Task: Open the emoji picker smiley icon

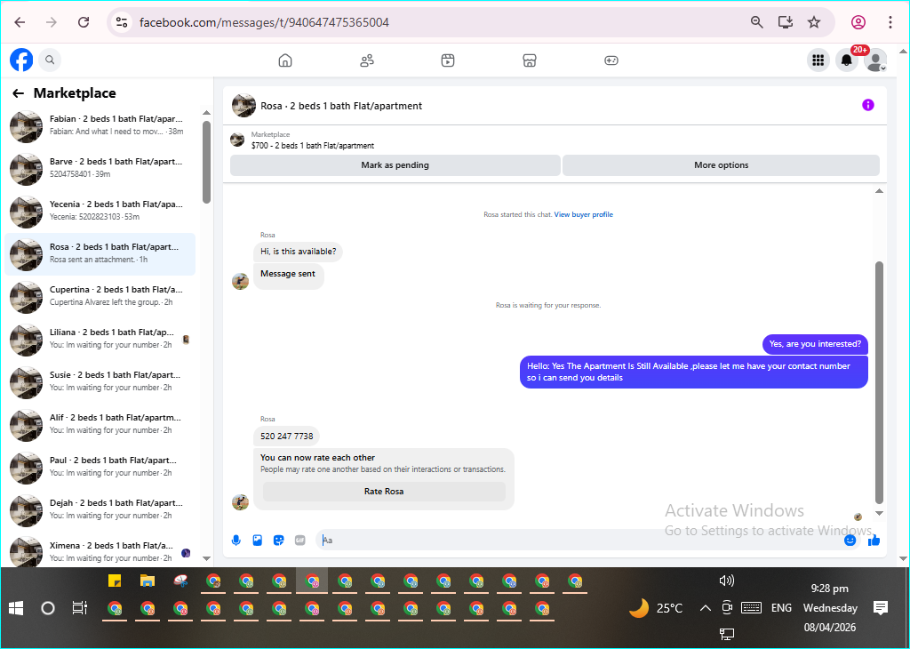Action: point(850,541)
